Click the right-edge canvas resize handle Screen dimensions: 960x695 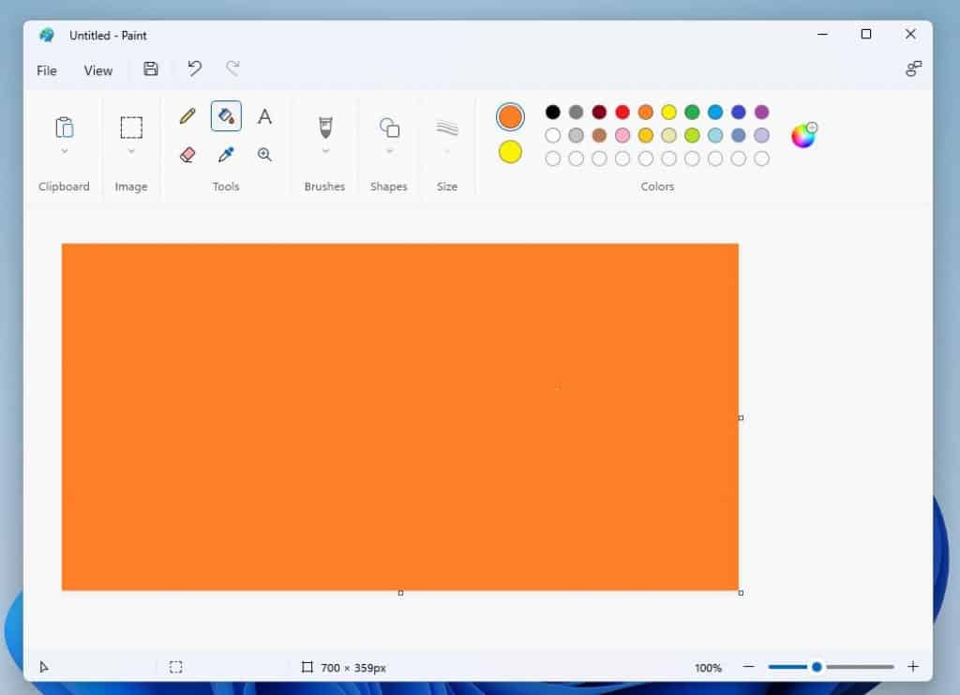point(741,417)
